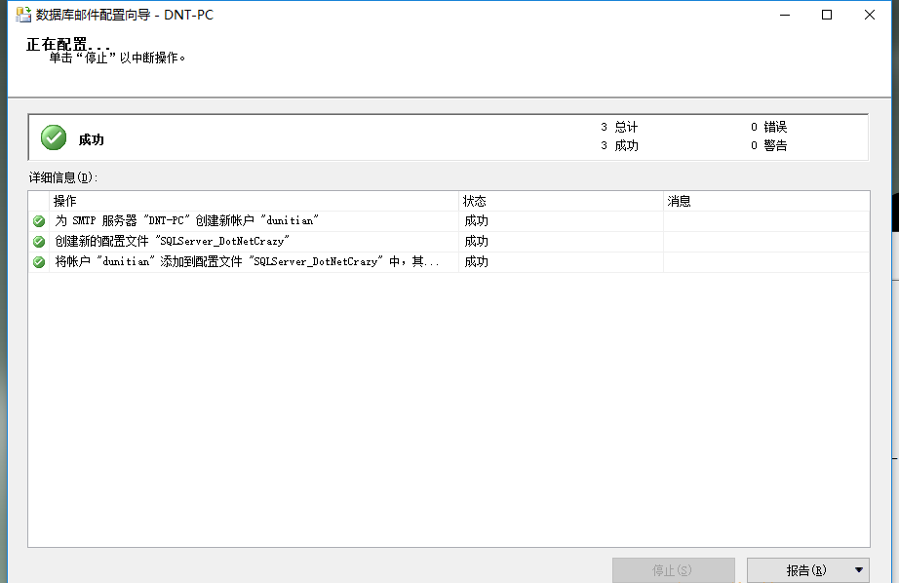Click the bold 成功 summary label
899x583 pixels.
[91, 139]
